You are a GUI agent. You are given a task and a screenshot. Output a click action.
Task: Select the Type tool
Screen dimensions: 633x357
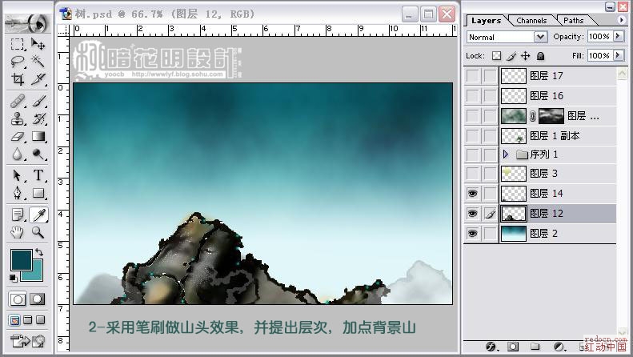[38, 175]
